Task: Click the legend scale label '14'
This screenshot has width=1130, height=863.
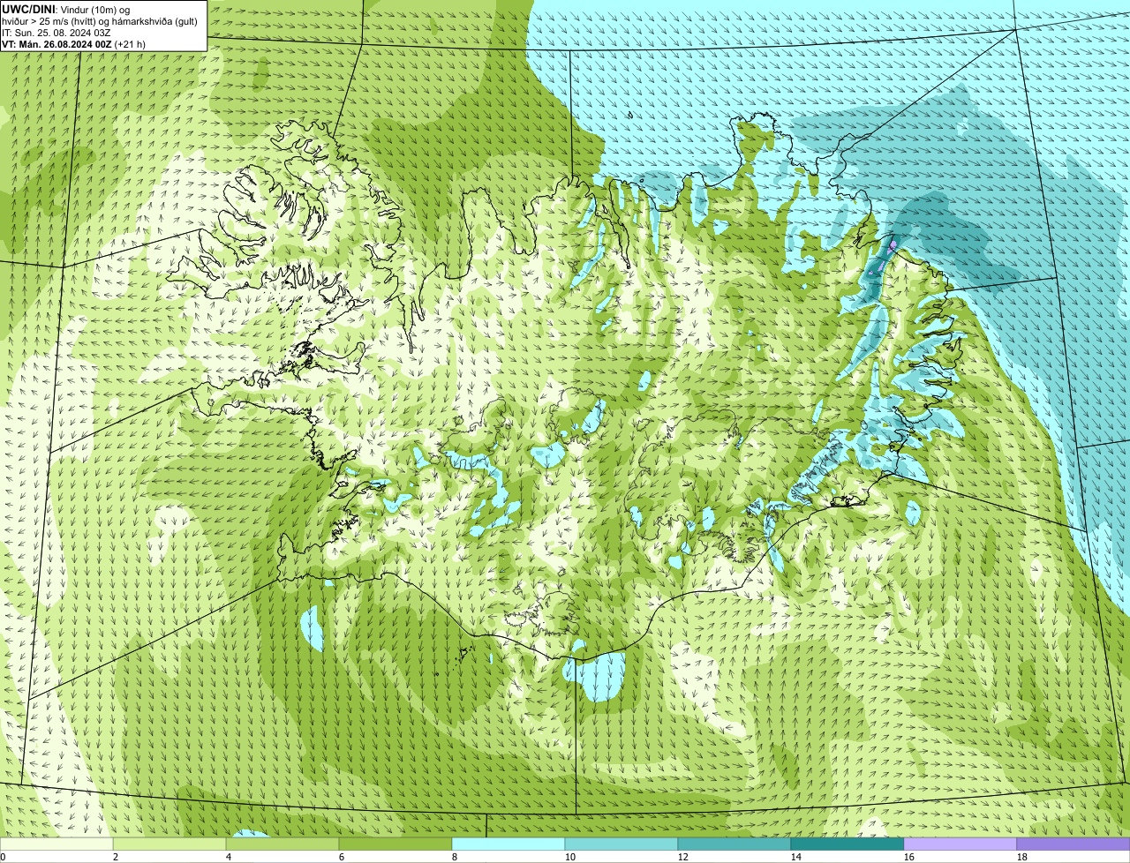Action: [796, 857]
